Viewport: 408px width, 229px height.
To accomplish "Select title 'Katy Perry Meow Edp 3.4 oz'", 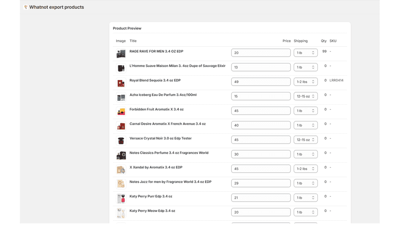I will [152, 211].
